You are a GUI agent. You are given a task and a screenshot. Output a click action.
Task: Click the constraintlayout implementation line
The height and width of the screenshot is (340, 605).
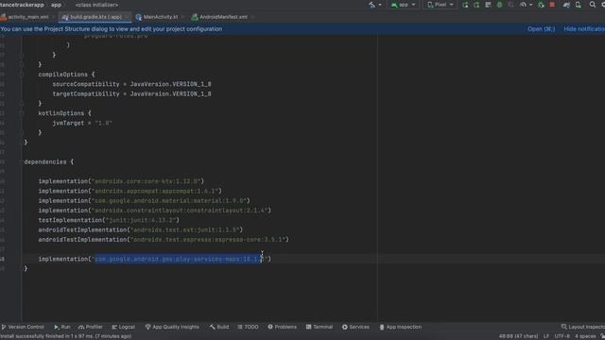155,211
